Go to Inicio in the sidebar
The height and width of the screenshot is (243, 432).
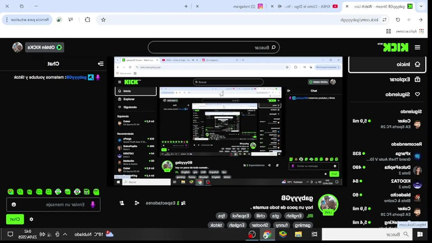[x=387, y=64]
